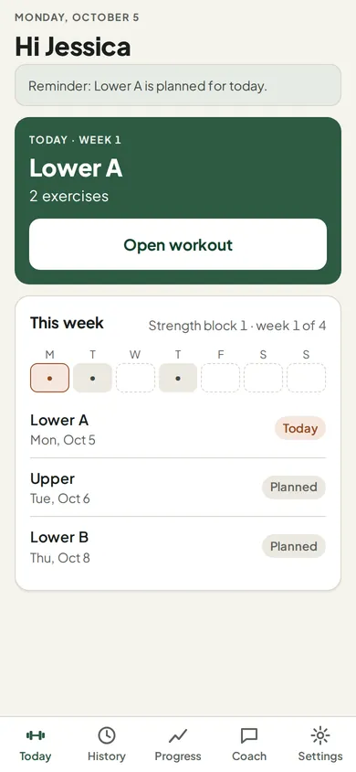Open the Lower B row for Thu, Oct 8
The width and height of the screenshot is (356, 772).
click(178, 546)
